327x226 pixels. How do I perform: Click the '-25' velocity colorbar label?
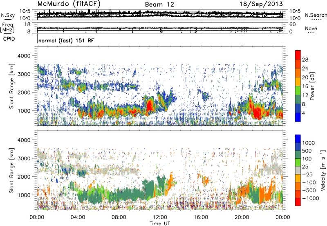307,175
